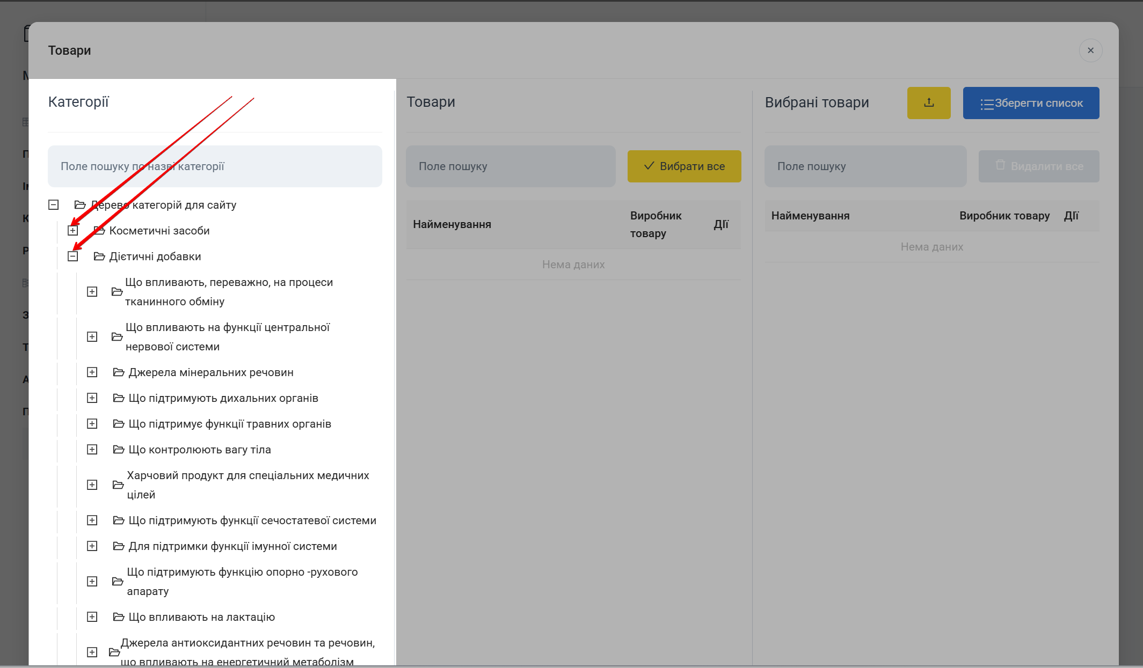Image resolution: width=1143 pixels, height=668 pixels.
Task: Click folder icon of Що контролюють вагу тіла
Action: click(x=118, y=450)
